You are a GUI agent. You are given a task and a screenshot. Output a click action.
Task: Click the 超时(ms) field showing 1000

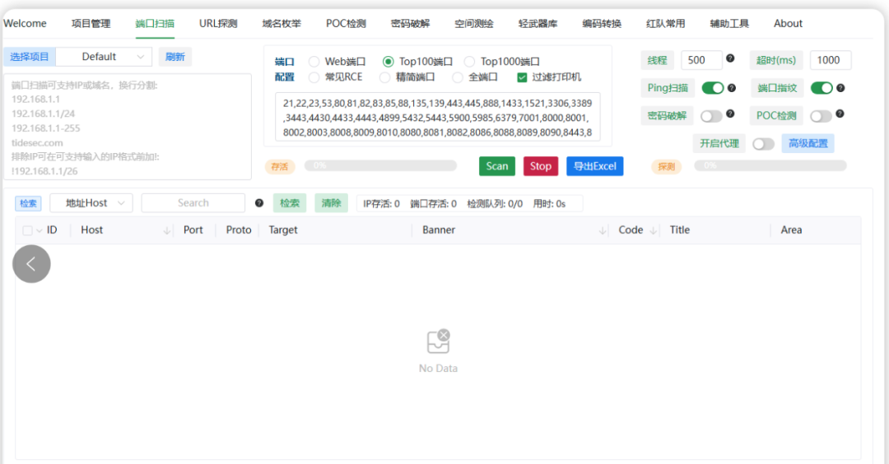[x=831, y=60]
